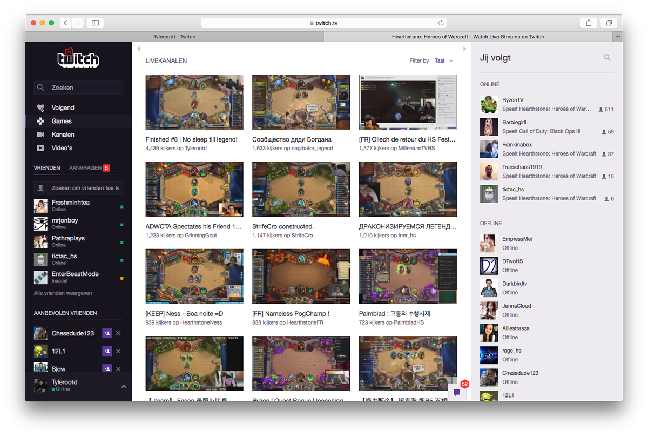Dismiss recommended friend Slow

(x=119, y=369)
